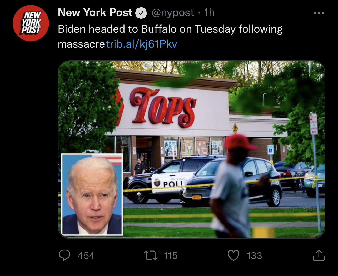
Task: Click the tweet text about Biden headed to Buffalo
Action: [170, 36]
